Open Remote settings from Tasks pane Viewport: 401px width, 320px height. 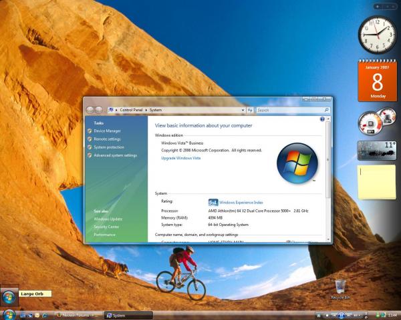(107, 139)
